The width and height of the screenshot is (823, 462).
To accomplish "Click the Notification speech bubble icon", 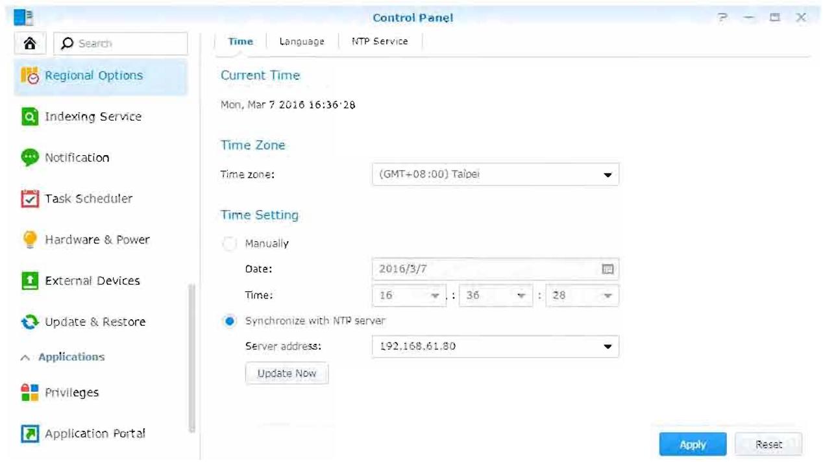I will coord(30,158).
